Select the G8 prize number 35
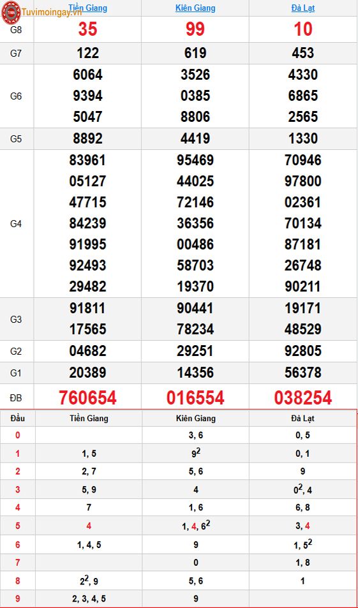 pyautogui.click(x=87, y=29)
